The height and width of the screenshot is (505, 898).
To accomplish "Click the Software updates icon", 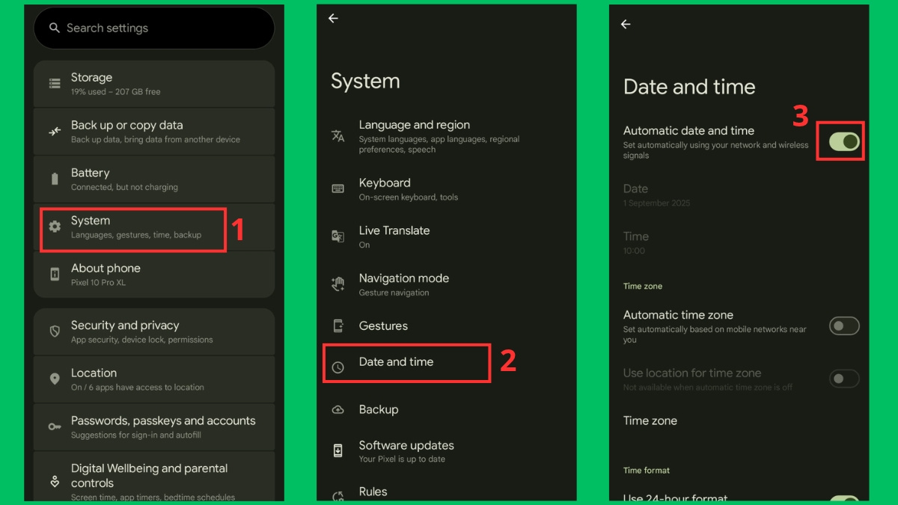I will (x=338, y=450).
